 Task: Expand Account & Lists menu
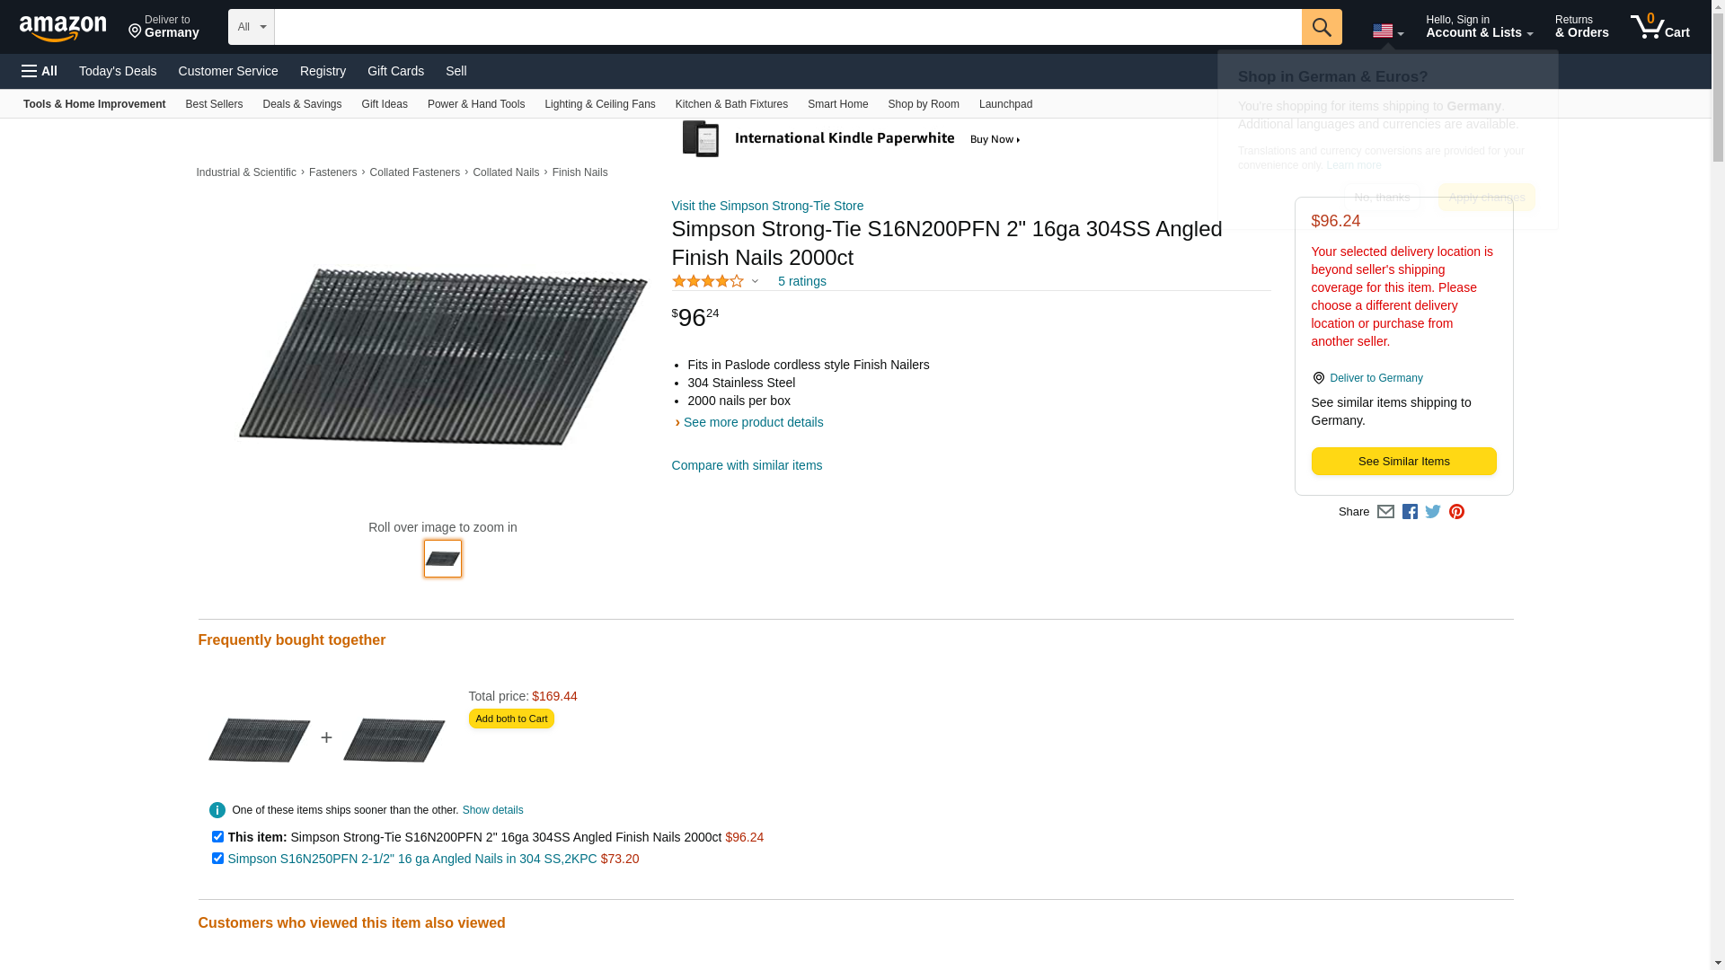(x=1479, y=27)
